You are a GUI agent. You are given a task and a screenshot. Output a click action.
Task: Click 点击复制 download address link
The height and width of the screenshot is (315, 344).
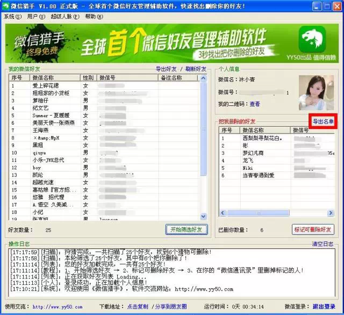pyautogui.click(x=140, y=306)
